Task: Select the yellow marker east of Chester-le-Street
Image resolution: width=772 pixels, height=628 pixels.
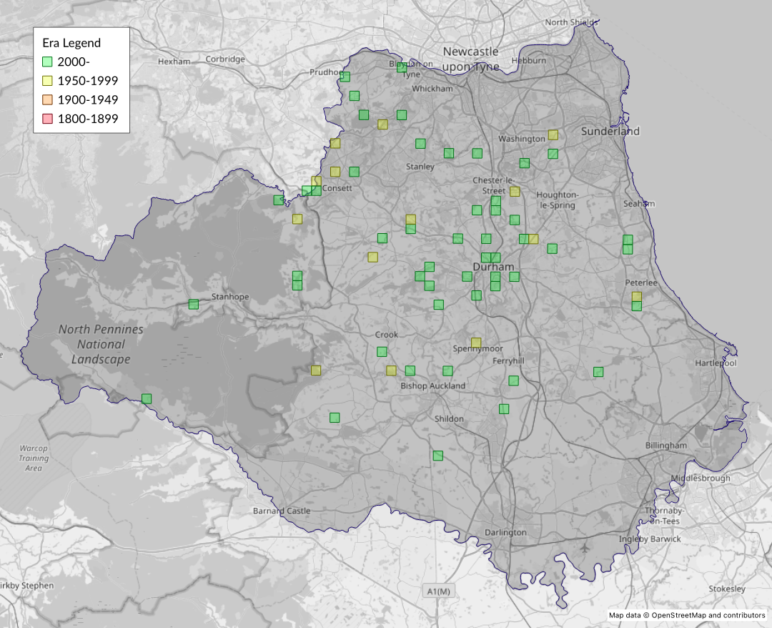Action: 514,191
